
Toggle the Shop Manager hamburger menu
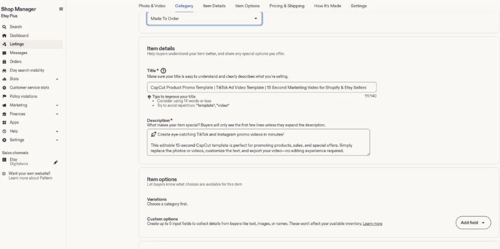[x=61, y=9]
